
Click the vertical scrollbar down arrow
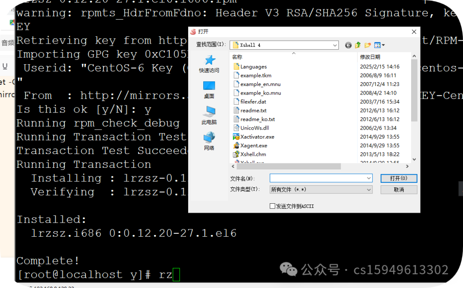tap(414, 160)
